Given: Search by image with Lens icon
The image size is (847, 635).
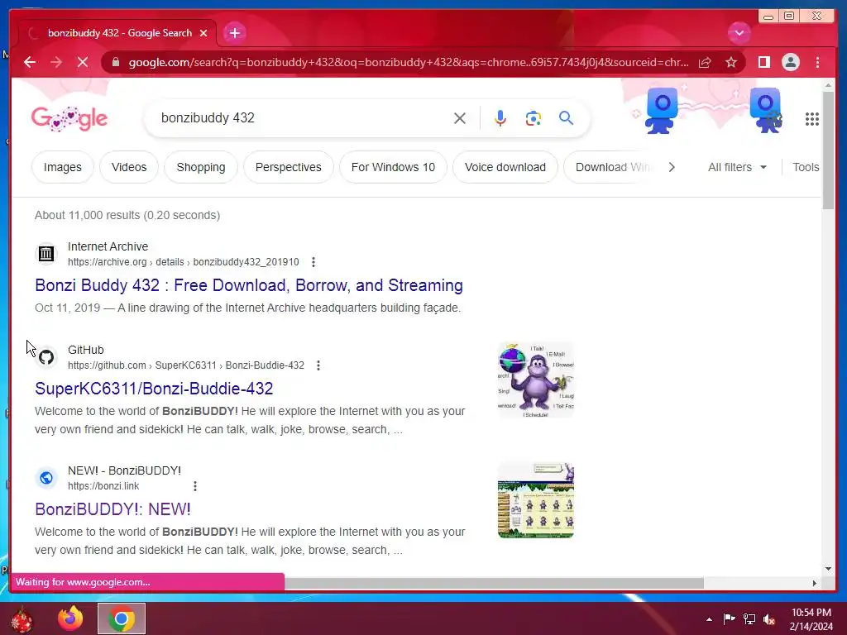Looking at the screenshot, I should [534, 118].
